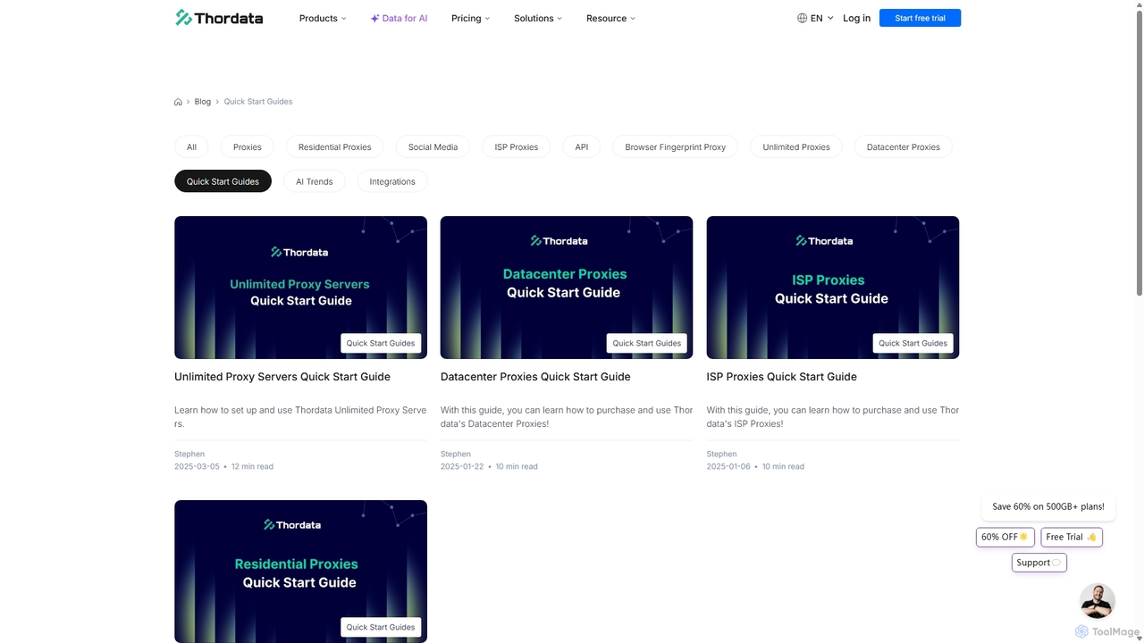Click the Unlimited Proxy Serve rs. description text
The width and height of the screenshot is (1144, 643).
click(300, 417)
